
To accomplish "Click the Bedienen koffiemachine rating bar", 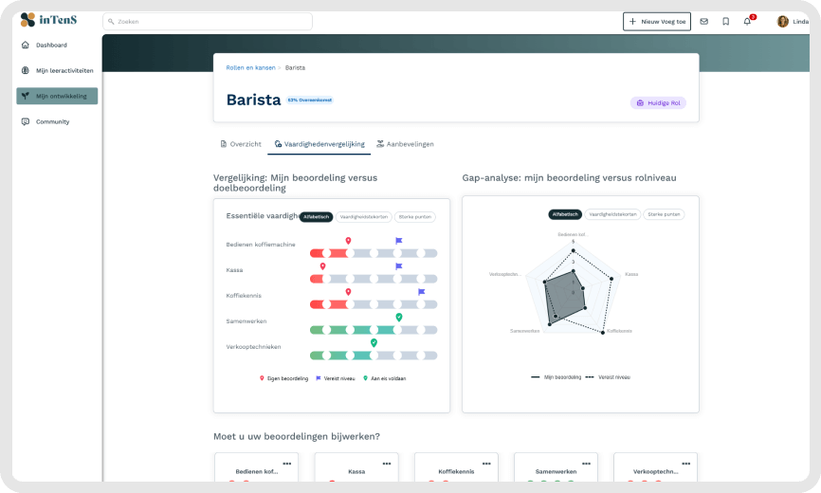I will (374, 253).
